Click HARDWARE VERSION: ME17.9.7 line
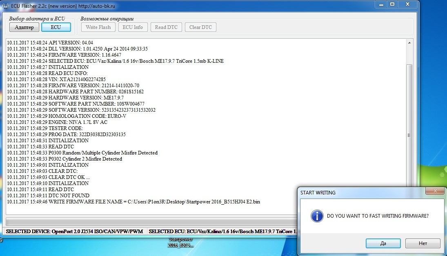Viewport: 447px width, 256px height. pos(65,98)
